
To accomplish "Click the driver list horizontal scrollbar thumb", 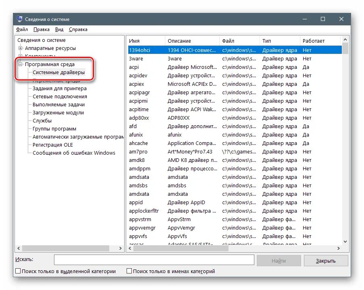I will (181, 248).
